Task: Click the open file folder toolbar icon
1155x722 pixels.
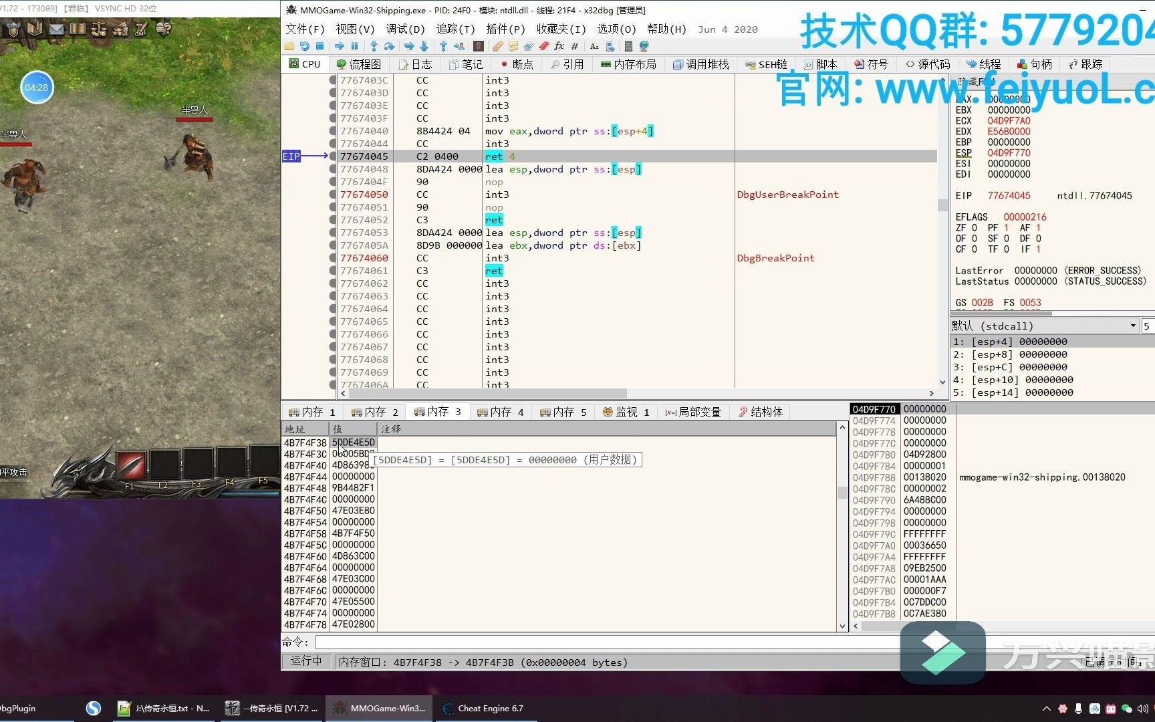Action: coord(289,46)
